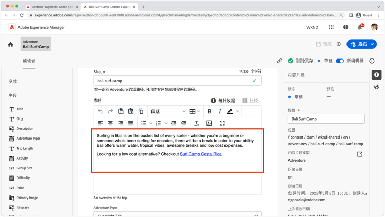This screenshot has height=217, width=385.
Task: Justify the text
Action: pos(130,123)
